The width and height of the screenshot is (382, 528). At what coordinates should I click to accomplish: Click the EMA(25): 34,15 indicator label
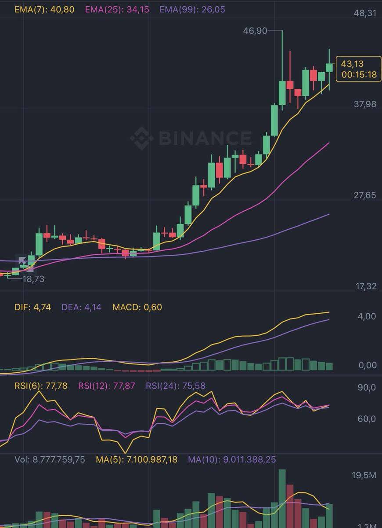(117, 9)
